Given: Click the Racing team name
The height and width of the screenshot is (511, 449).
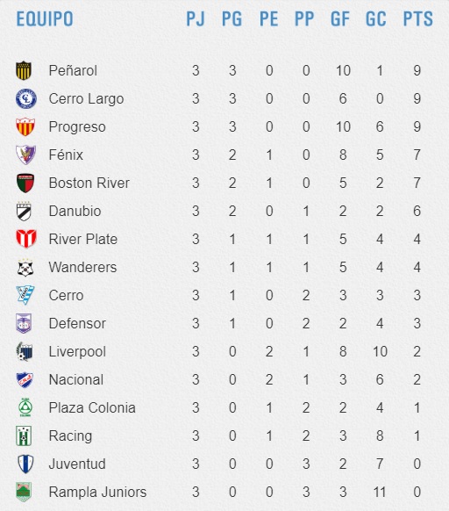Looking at the screenshot, I should click(x=70, y=436).
